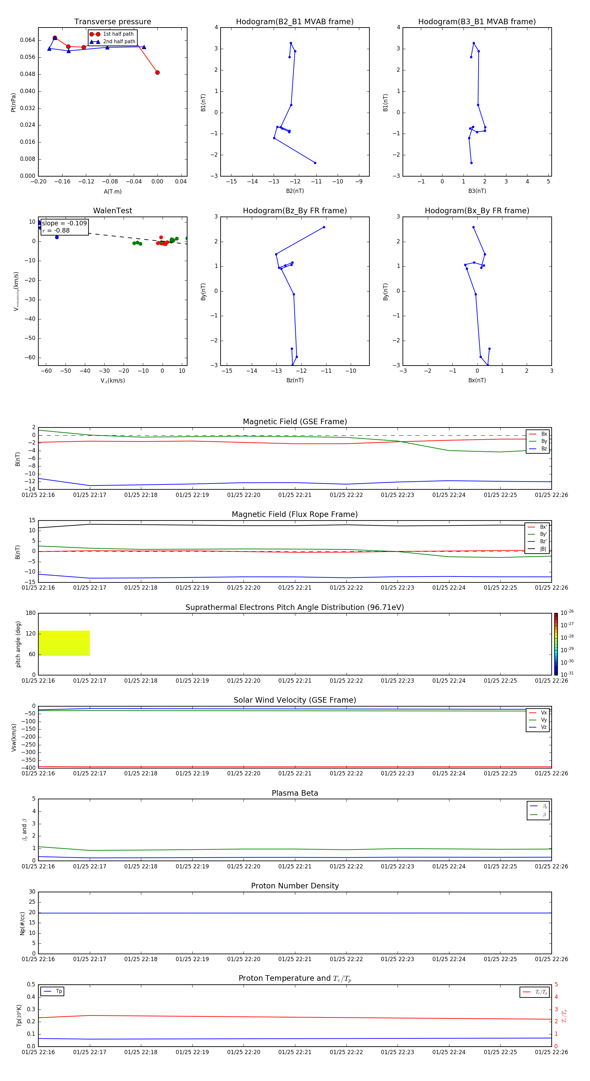Select the |B| entry in the Flux Rope legend
Screen dimensions: 590x1081
tap(538, 549)
